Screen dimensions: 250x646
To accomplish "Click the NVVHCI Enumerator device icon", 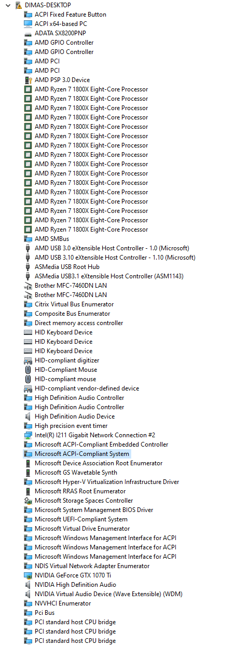I will (28, 603).
